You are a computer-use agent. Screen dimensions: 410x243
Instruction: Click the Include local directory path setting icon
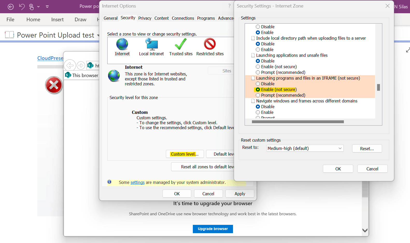click(253, 38)
